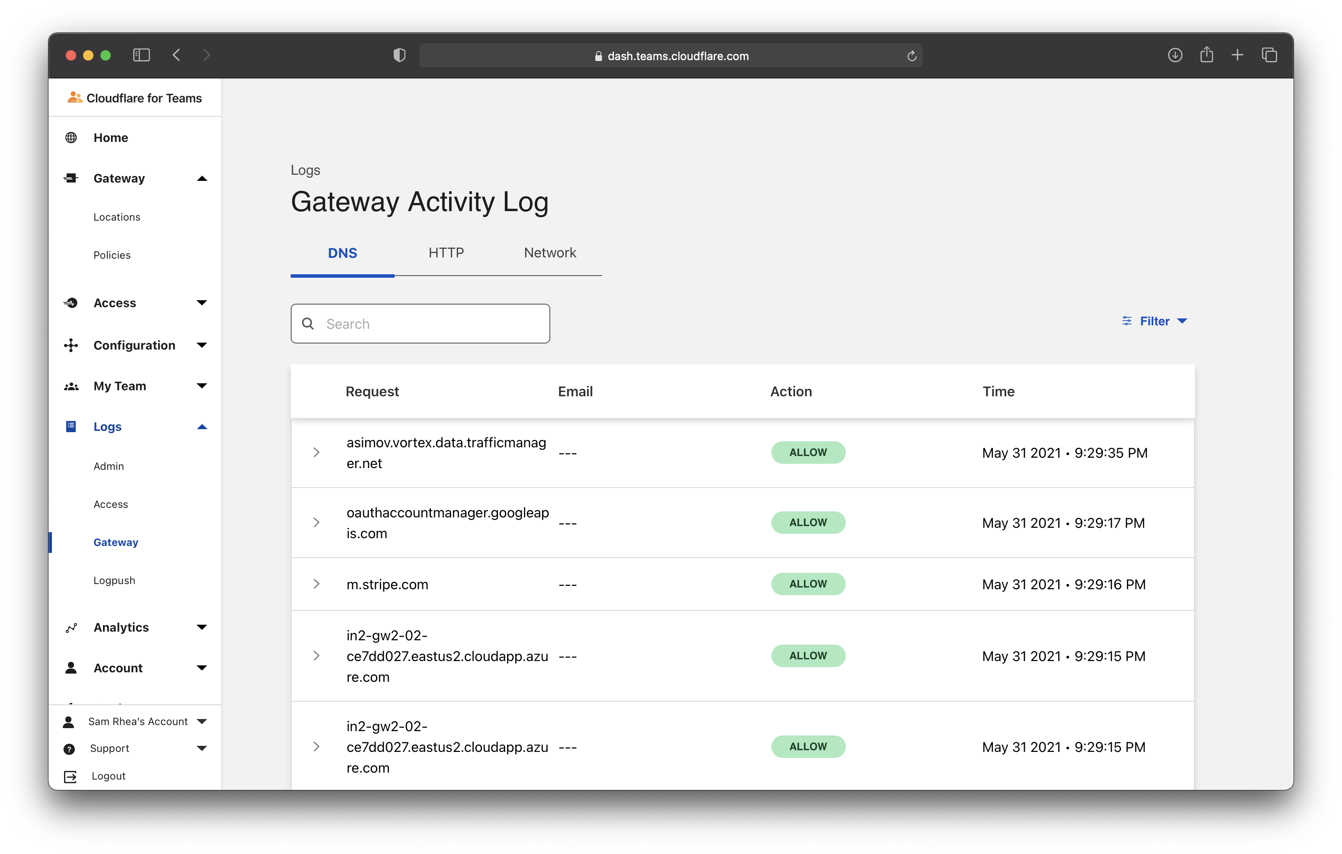Reload the page with the refresh icon

[x=912, y=56]
